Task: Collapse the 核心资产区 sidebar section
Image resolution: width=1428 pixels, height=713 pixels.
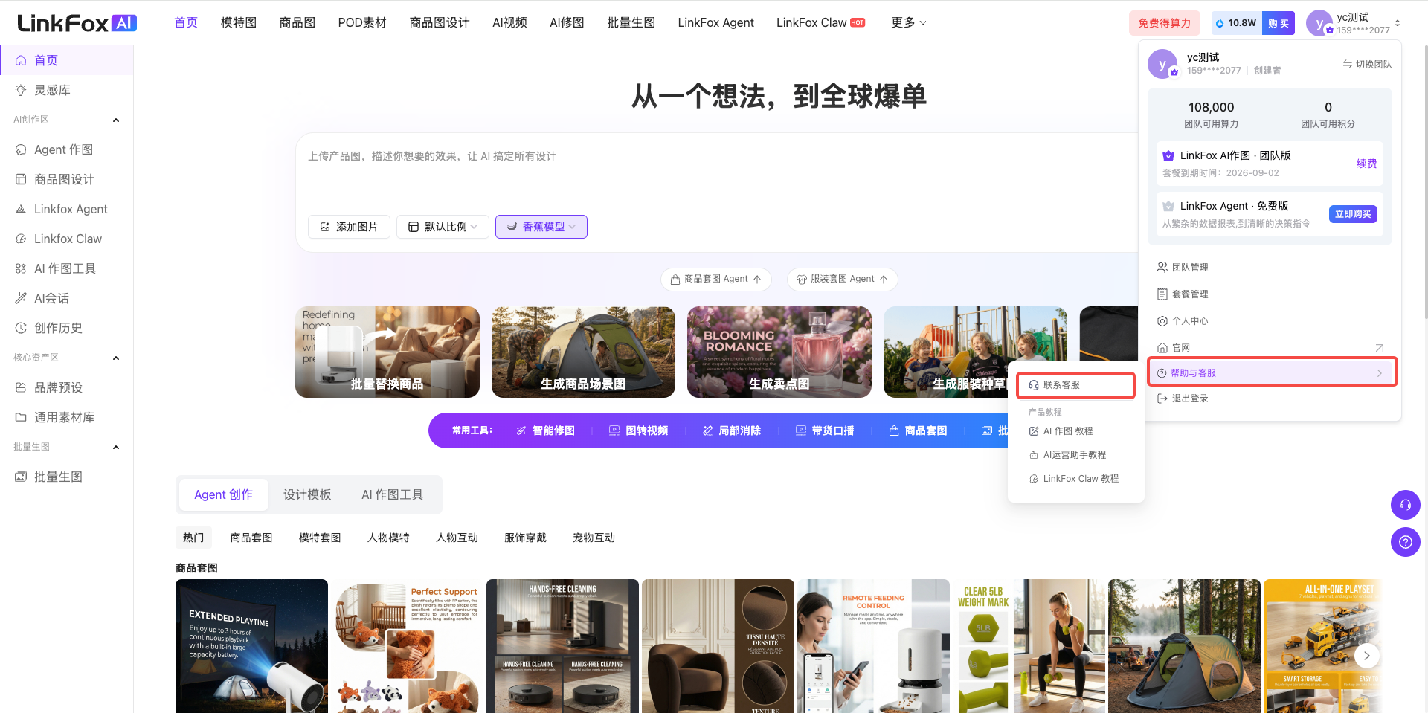Action: click(116, 358)
